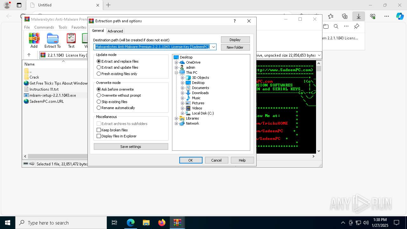The height and width of the screenshot is (229, 407).
Task: Open downloads folder icon in panel
Action: pos(326,26)
